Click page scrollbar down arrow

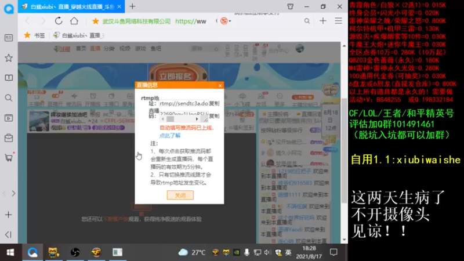(x=344, y=240)
